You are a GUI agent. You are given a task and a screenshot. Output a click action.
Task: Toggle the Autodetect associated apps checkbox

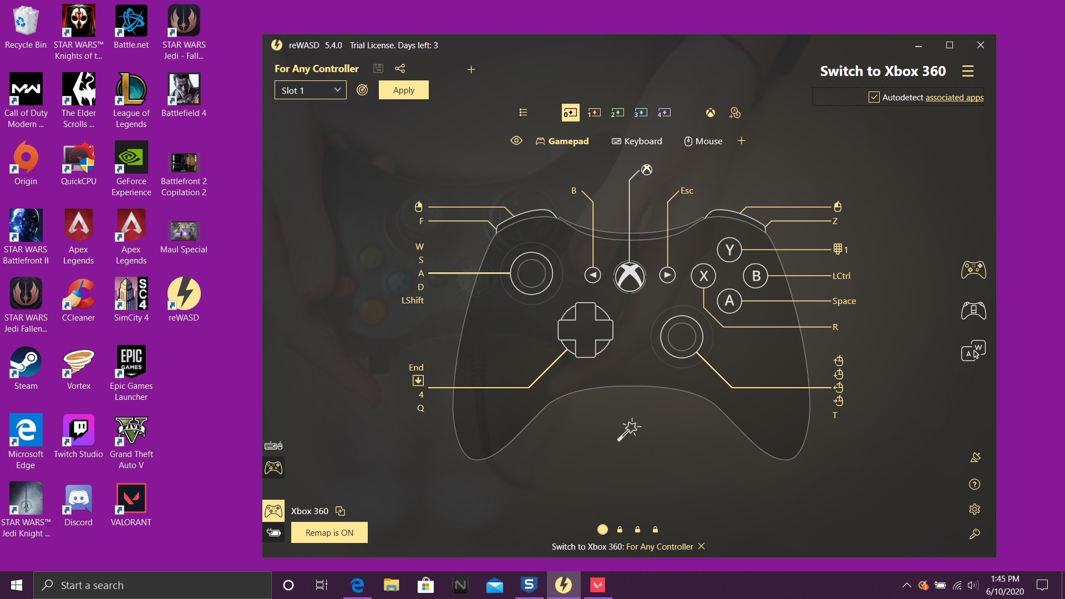[874, 97]
